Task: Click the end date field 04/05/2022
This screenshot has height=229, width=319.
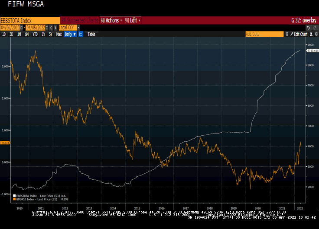Action: click(x=36, y=28)
